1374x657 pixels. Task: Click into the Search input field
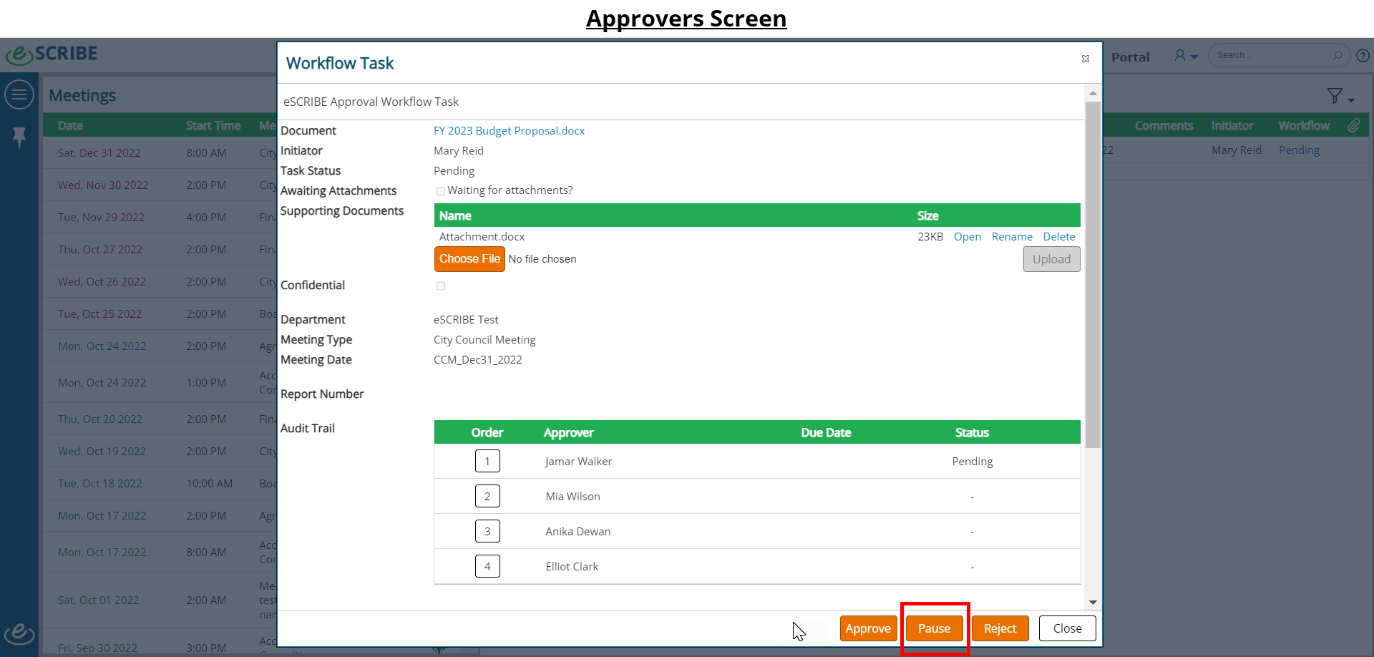point(1272,55)
